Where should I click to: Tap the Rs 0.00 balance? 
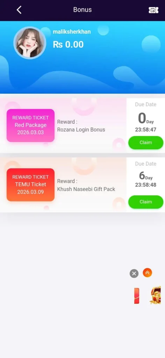[68, 44]
